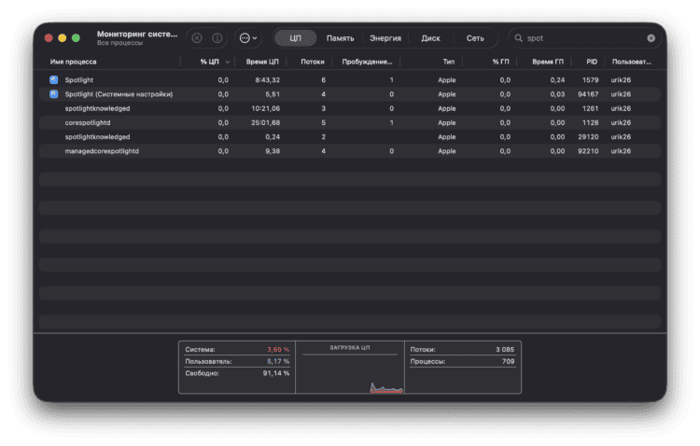Screen dimensions: 700x446
Task: Click the stop process (X) toolbar icon
Action: (195, 38)
